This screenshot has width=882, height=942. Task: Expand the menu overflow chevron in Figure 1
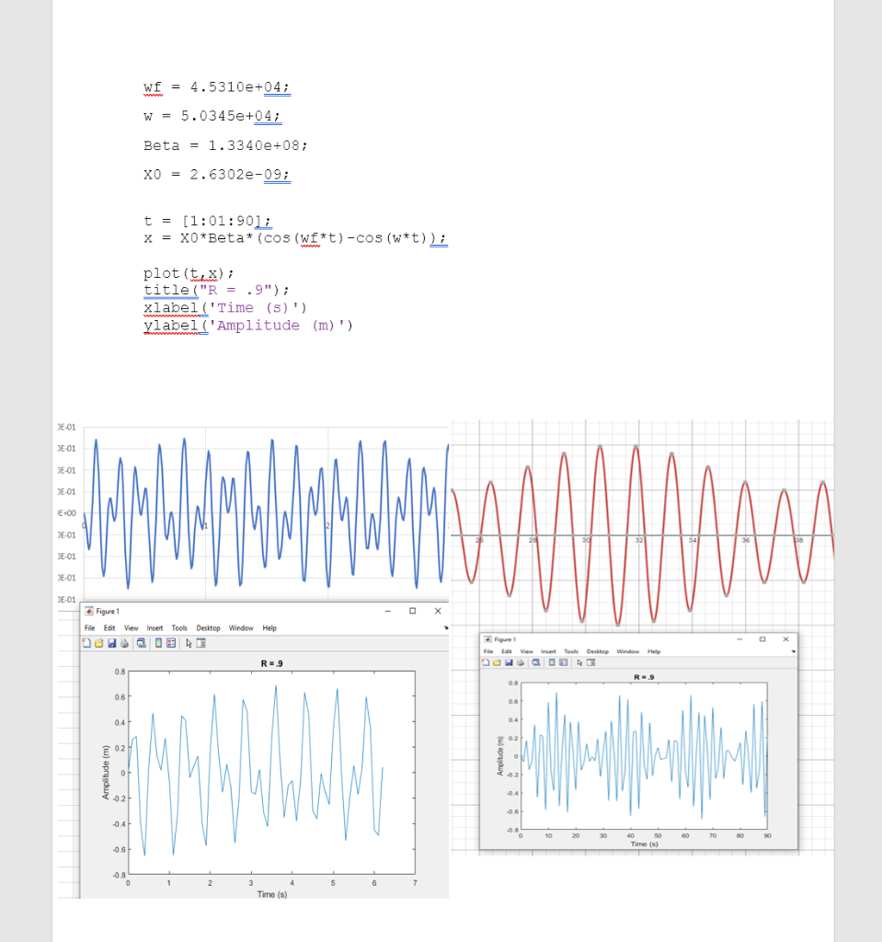pos(445,627)
